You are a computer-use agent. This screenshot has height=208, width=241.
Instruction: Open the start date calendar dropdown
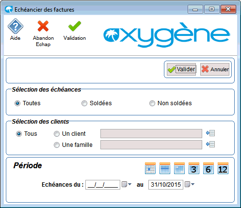click(127, 184)
